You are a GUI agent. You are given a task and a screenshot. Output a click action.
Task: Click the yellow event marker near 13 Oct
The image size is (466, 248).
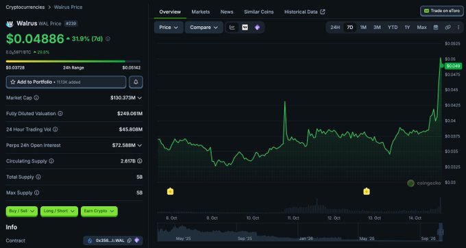[x=367, y=191]
